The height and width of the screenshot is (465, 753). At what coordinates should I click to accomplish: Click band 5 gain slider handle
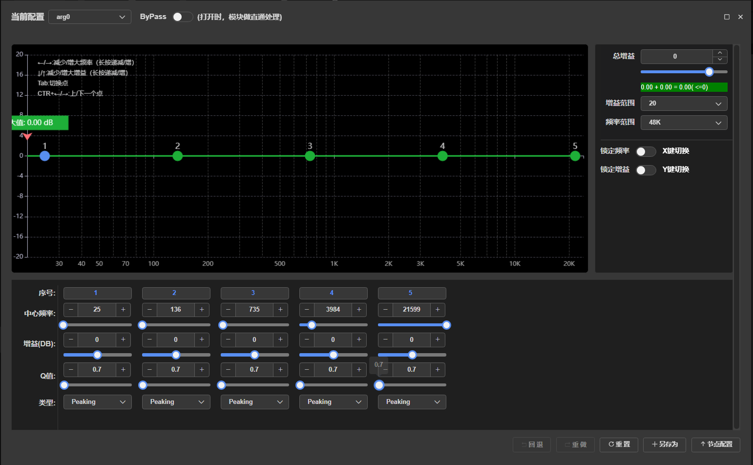(412, 355)
